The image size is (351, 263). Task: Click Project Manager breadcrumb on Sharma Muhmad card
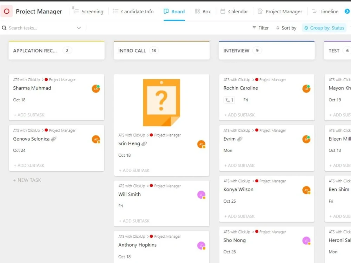click(62, 80)
